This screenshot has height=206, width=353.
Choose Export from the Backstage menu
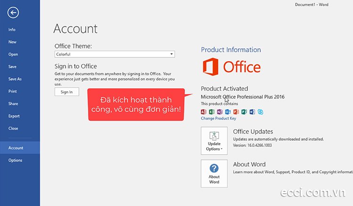14,116
